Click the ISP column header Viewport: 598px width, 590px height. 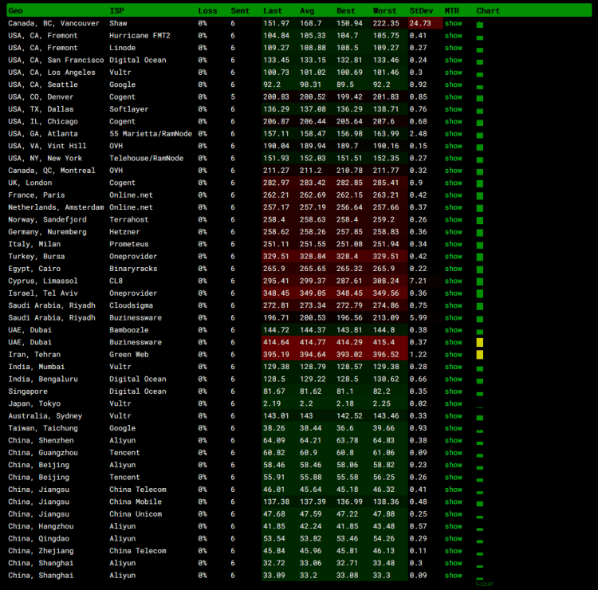click(x=116, y=10)
